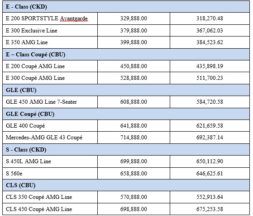The image size is (253, 216).
Task: Click the E - Class (CKD) header row
Action: [126, 7]
